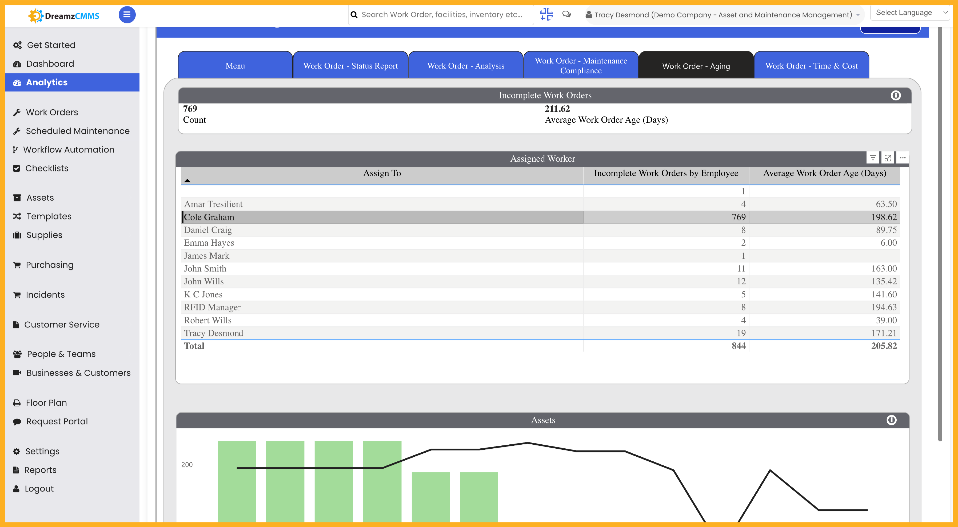Screen dimensions: 958x527
Task: Open Work Order - Analysis tab
Action: [x=466, y=65]
